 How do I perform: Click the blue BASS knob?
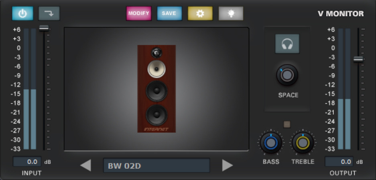(271, 143)
